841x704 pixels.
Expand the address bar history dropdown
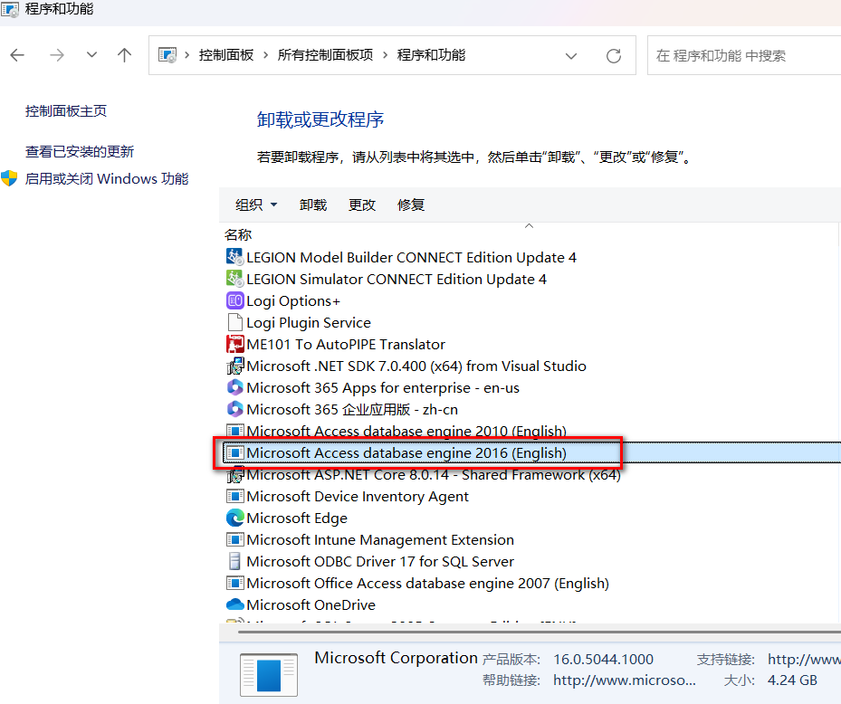pos(571,56)
